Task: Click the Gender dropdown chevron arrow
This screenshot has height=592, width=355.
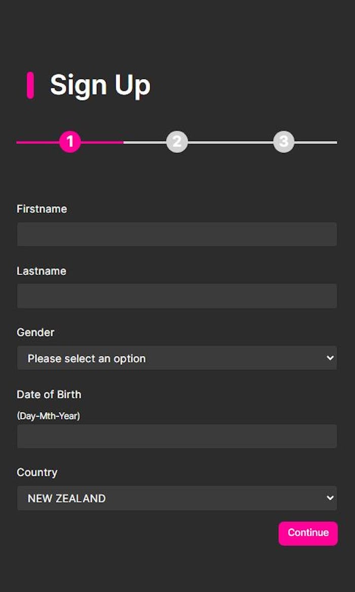Action: tap(330, 358)
